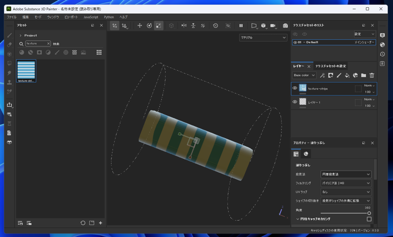Select the texture-stripe asset thumbnail
Image resolution: width=393 pixels, height=237 pixels.
click(27, 71)
